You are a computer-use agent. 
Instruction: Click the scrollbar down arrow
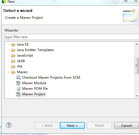point(137,96)
